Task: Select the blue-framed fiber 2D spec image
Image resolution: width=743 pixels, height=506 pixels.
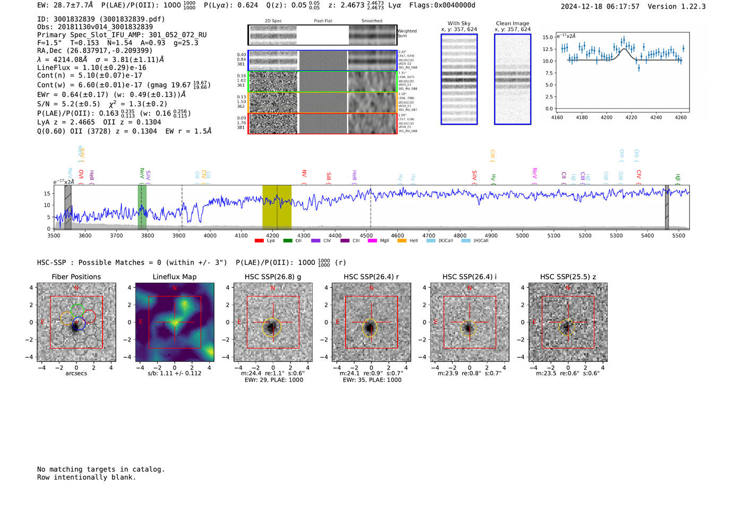Action: pyautogui.click(x=273, y=61)
